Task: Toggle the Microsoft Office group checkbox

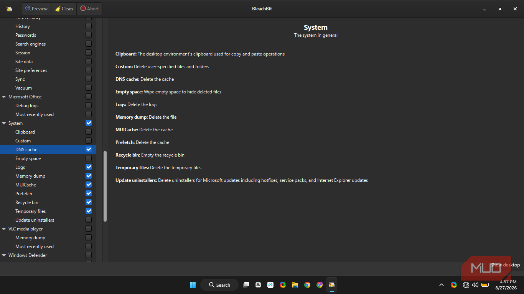Action: pos(89,96)
